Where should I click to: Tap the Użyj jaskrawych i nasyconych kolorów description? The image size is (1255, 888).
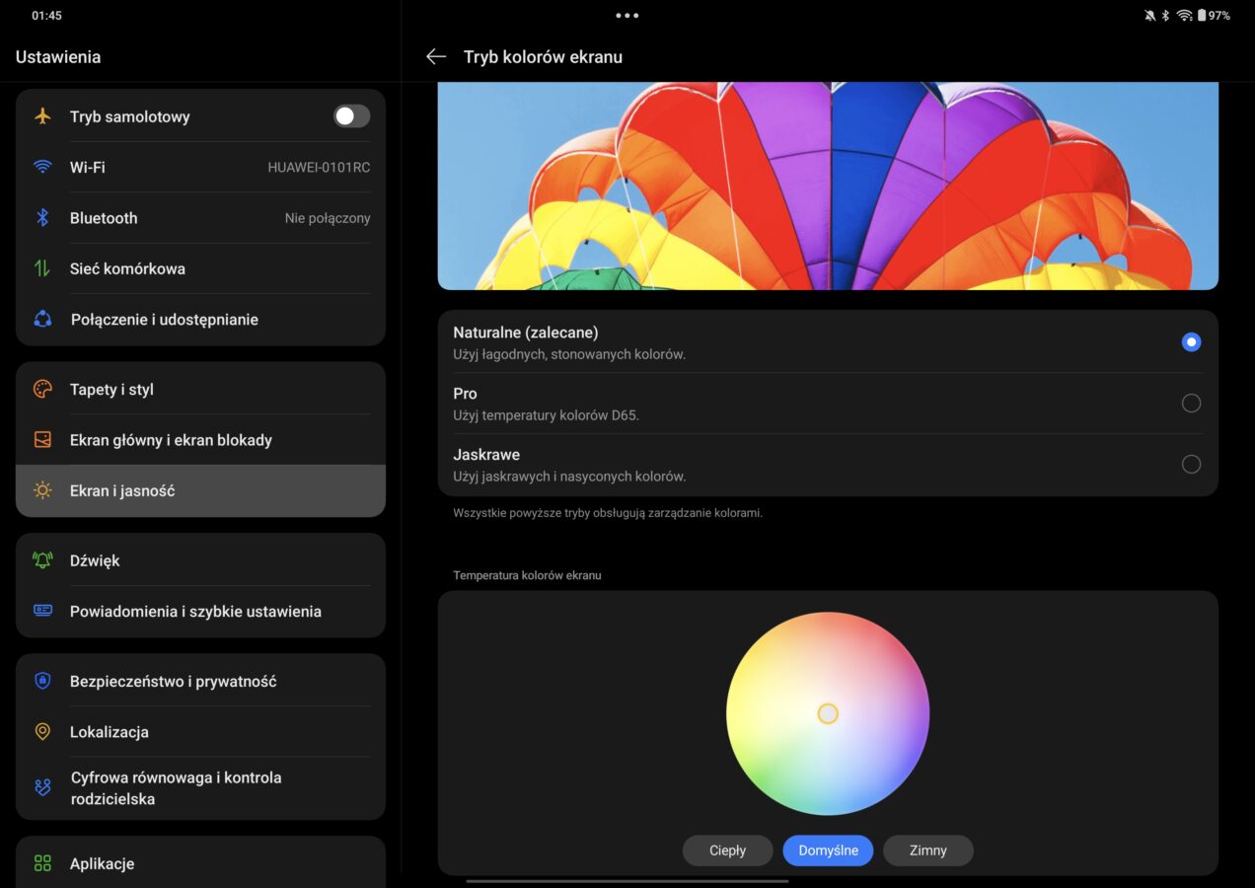pos(569,477)
